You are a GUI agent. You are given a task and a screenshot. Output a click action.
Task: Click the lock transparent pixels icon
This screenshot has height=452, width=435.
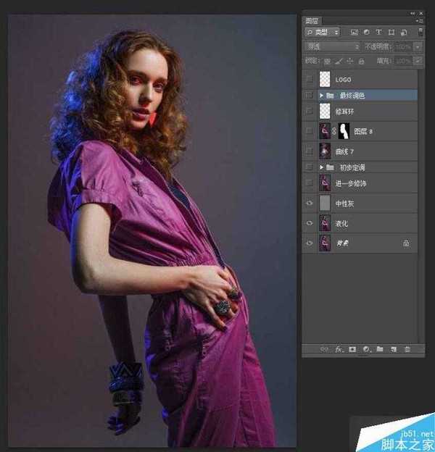(327, 61)
